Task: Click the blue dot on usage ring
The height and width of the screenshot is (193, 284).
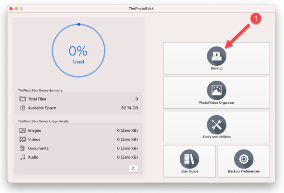Action: point(79,24)
